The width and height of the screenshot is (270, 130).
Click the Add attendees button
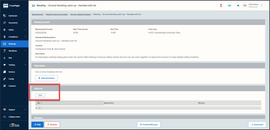[x=46, y=78]
